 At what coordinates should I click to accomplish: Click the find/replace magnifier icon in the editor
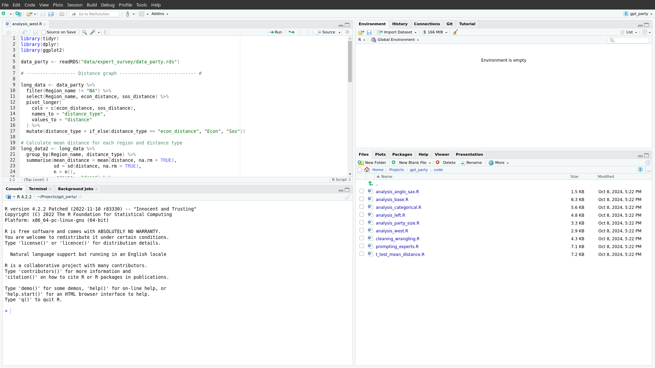84,32
